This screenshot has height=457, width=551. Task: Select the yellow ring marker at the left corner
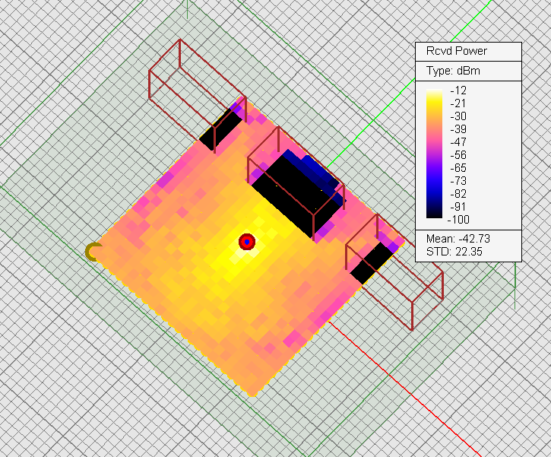(x=93, y=252)
